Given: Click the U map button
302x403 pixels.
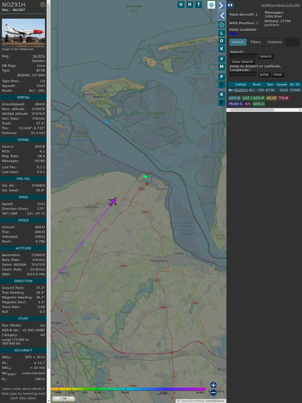Looking at the screenshot, I should pyautogui.click(x=181, y=4).
